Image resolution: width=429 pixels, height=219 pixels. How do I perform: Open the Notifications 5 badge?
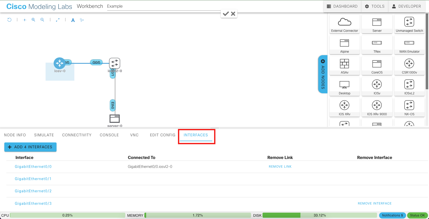(x=392, y=215)
